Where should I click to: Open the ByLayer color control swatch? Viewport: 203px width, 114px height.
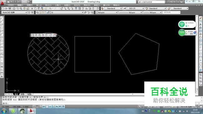[106, 12]
